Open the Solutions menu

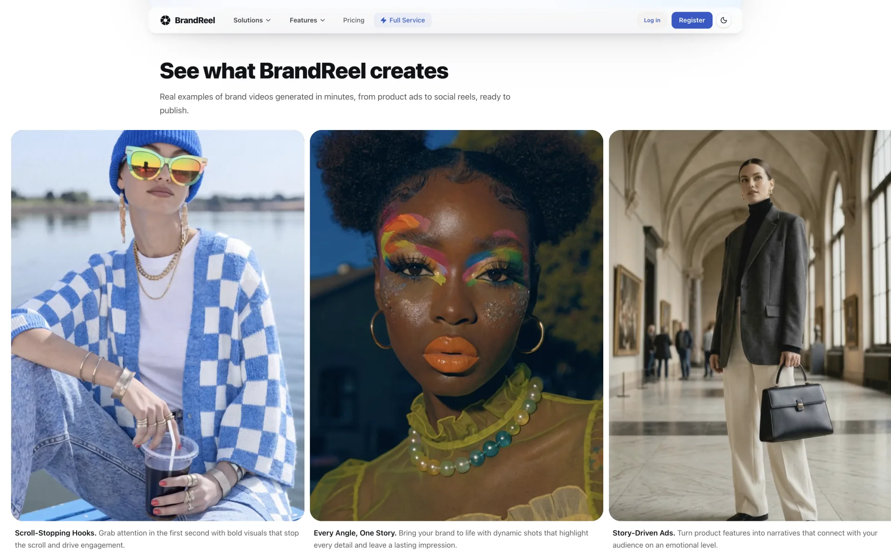point(248,20)
